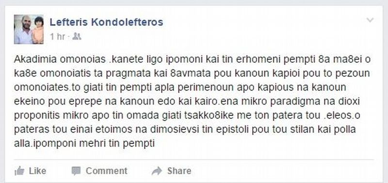The image size is (388, 183).
Task: Click the friends audience icon beside 1 hr
Action: click(x=77, y=36)
